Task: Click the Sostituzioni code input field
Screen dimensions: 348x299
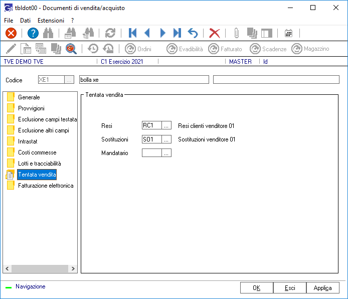Action: point(151,139)
